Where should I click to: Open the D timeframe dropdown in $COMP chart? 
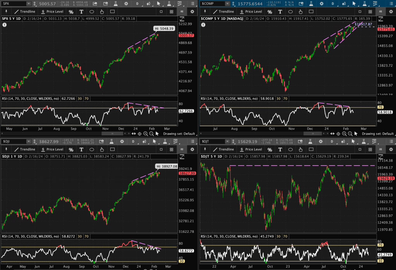coord(332,3)
